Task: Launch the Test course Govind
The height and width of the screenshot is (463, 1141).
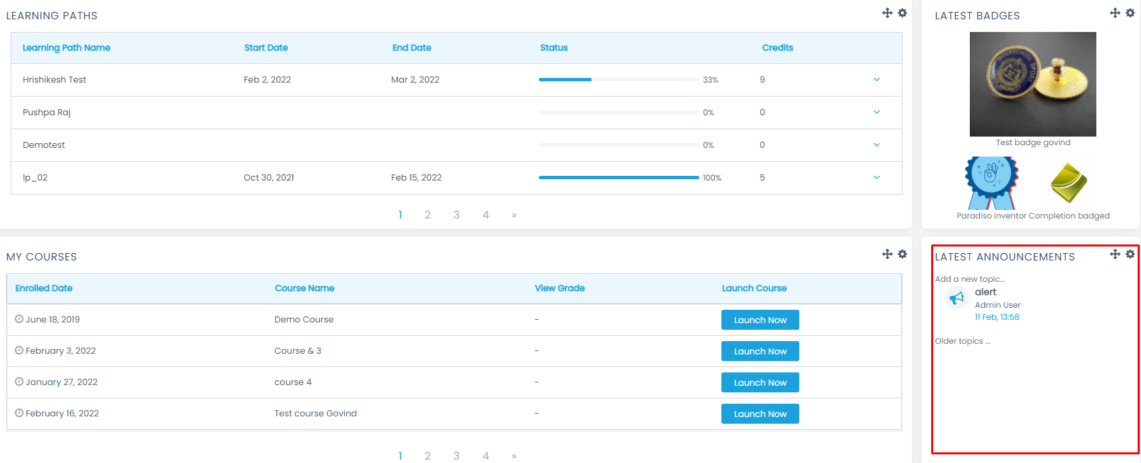Action: pyautogui.click(x=760, y=414)
